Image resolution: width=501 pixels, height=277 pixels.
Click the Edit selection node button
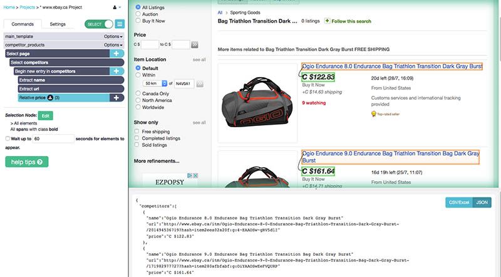[45, 116]
